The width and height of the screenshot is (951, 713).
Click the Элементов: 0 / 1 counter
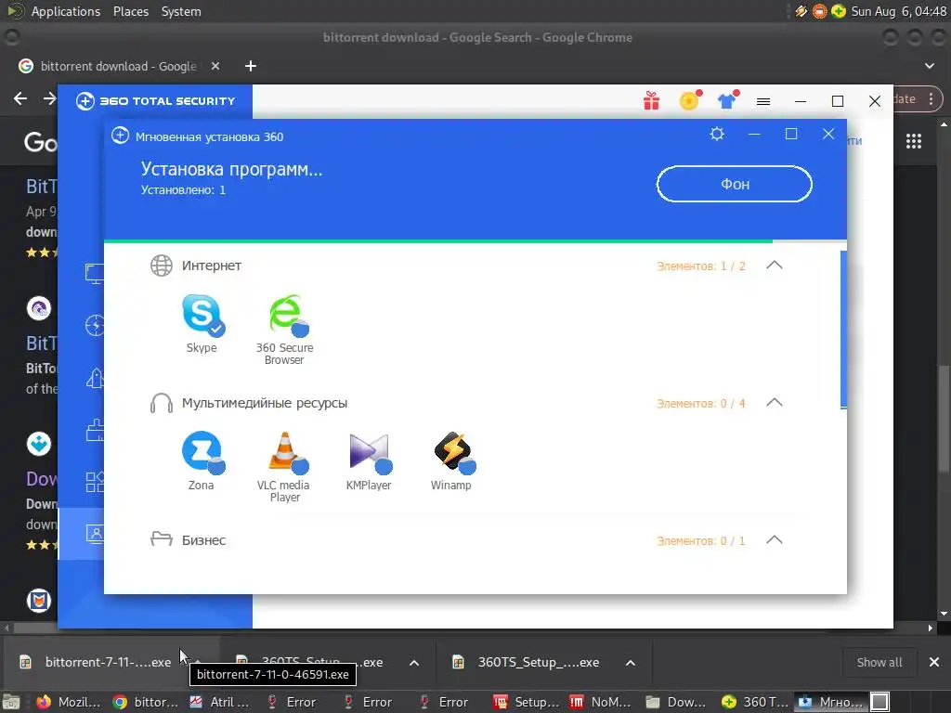(700, 541)
